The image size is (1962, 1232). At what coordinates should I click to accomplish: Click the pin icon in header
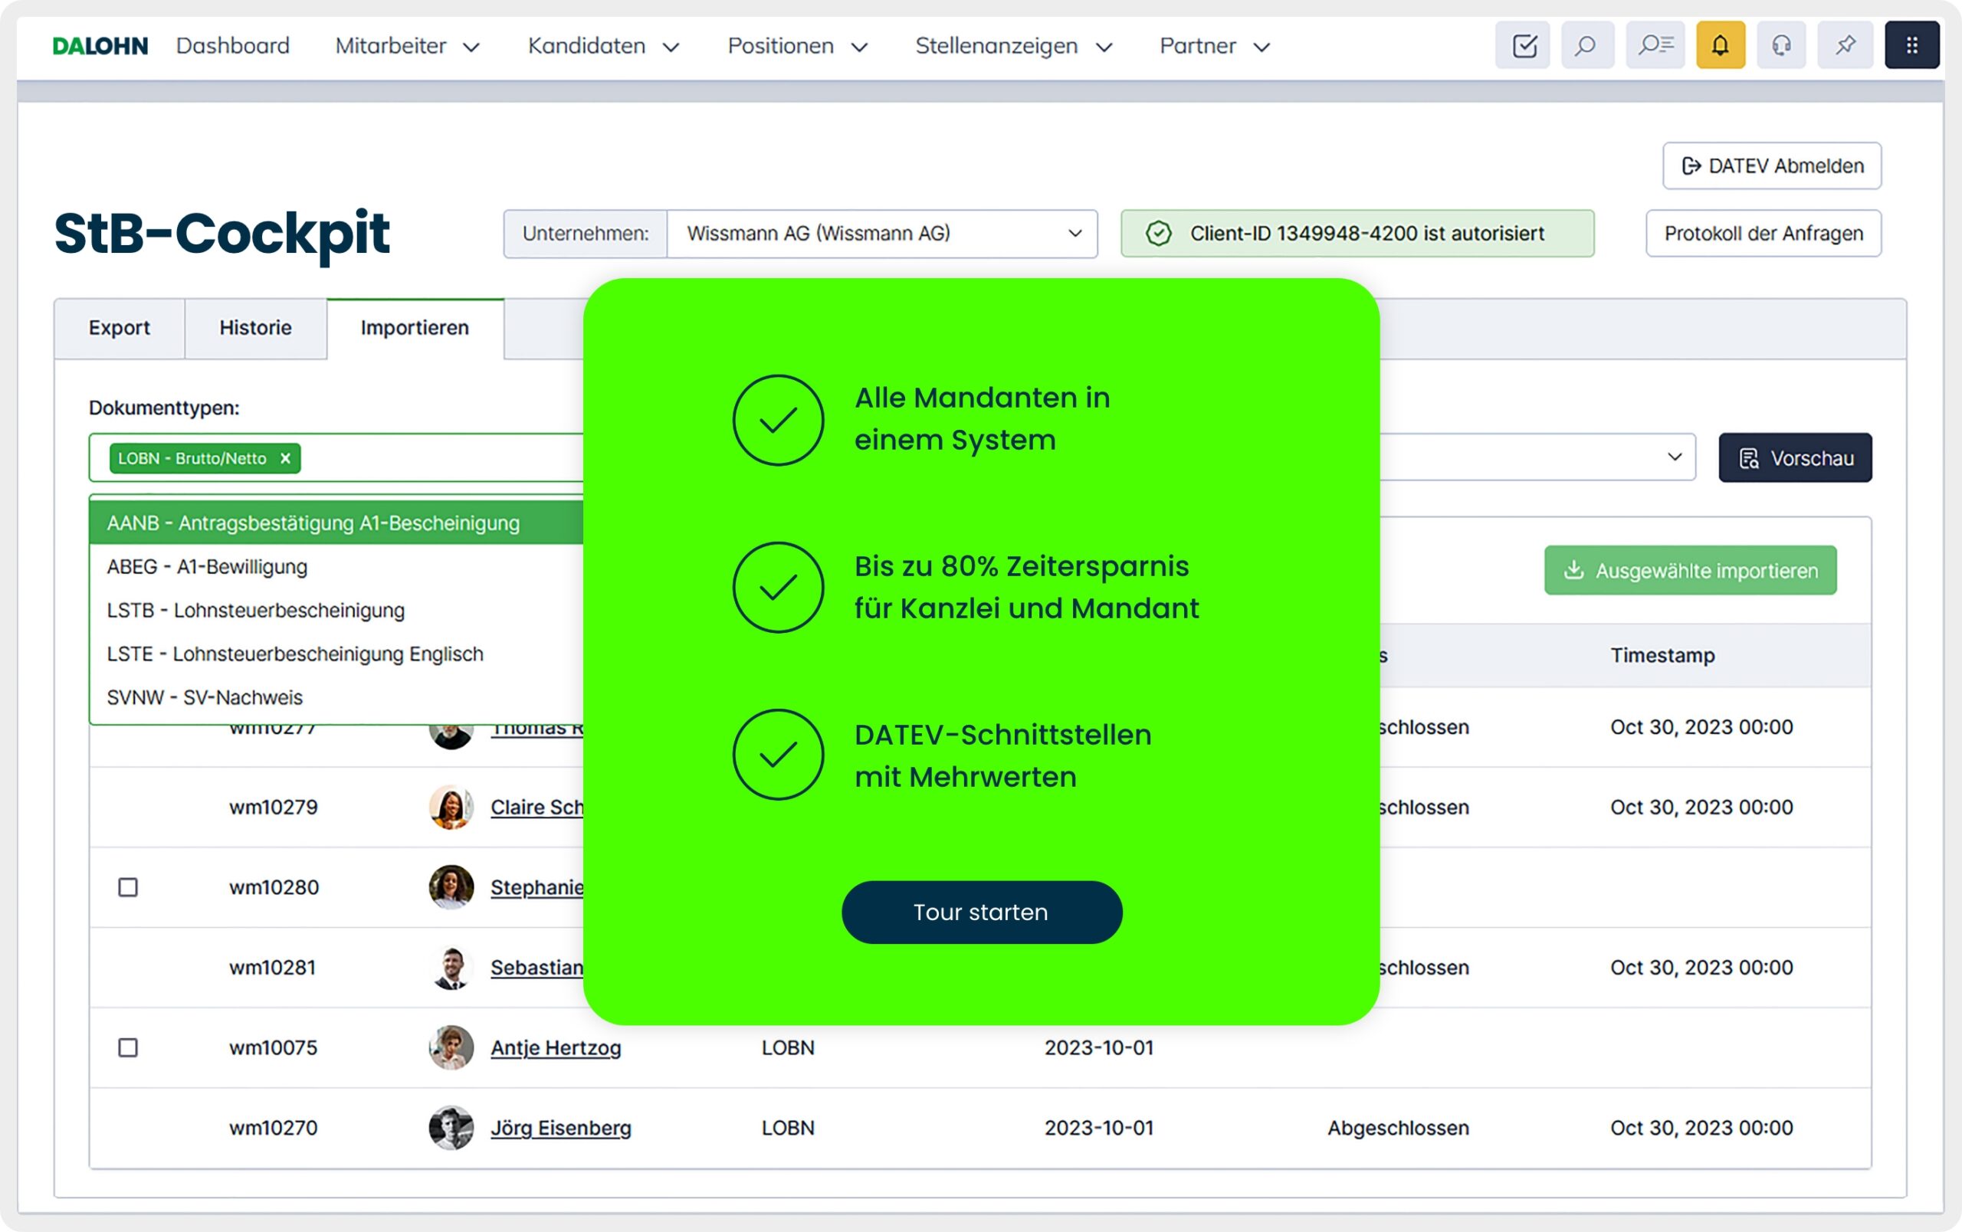point(1846,46)
